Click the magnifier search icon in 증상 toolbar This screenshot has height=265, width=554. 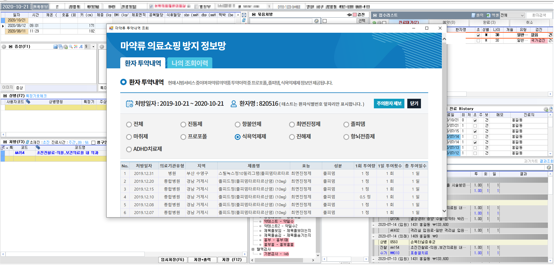click(71, 47)
